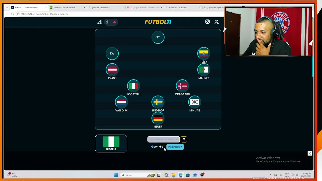Select the ST radio option
The image size is (322, 181).
point(160,147)
